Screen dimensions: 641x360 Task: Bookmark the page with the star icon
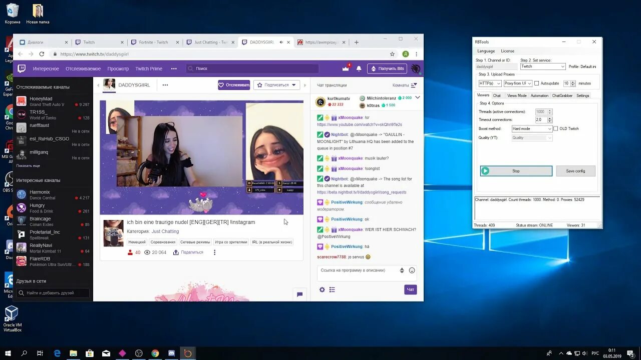392,54
